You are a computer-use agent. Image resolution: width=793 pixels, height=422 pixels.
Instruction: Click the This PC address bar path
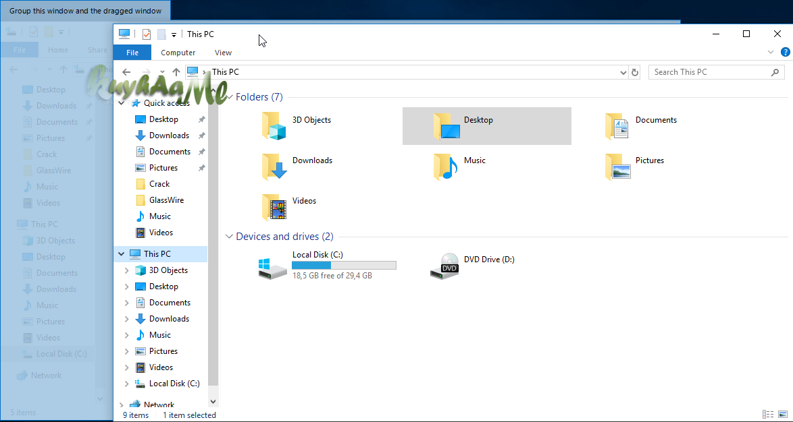pos(225,72)
